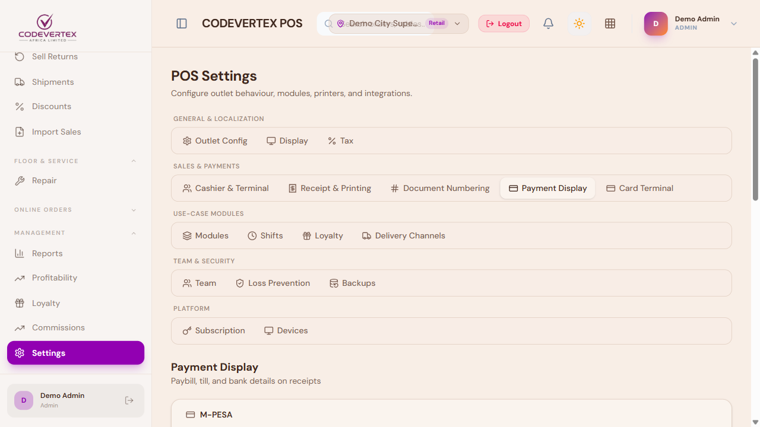The width and height of the screenshot is (760, 427).
Task: Switch to Tax tab
Action: click(x=341, y=141)
